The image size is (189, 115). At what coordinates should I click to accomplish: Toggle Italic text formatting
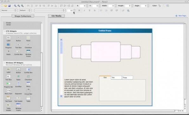pos(84,10)
